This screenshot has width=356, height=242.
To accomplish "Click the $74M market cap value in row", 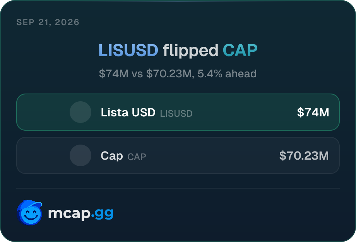I will pos(313,112).
